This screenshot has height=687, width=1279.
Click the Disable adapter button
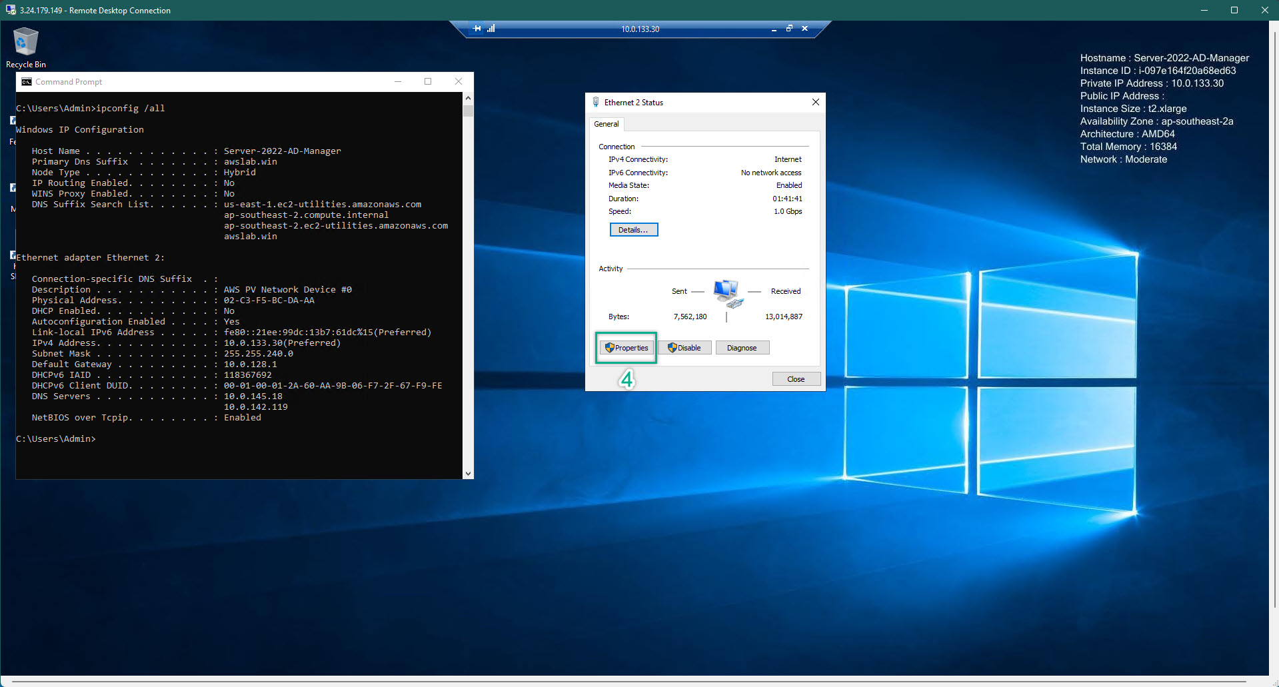coord(684,348)
